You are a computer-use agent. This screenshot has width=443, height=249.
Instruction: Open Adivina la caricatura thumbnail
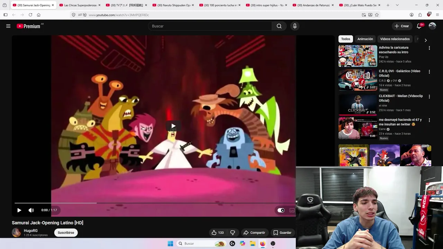358,56
